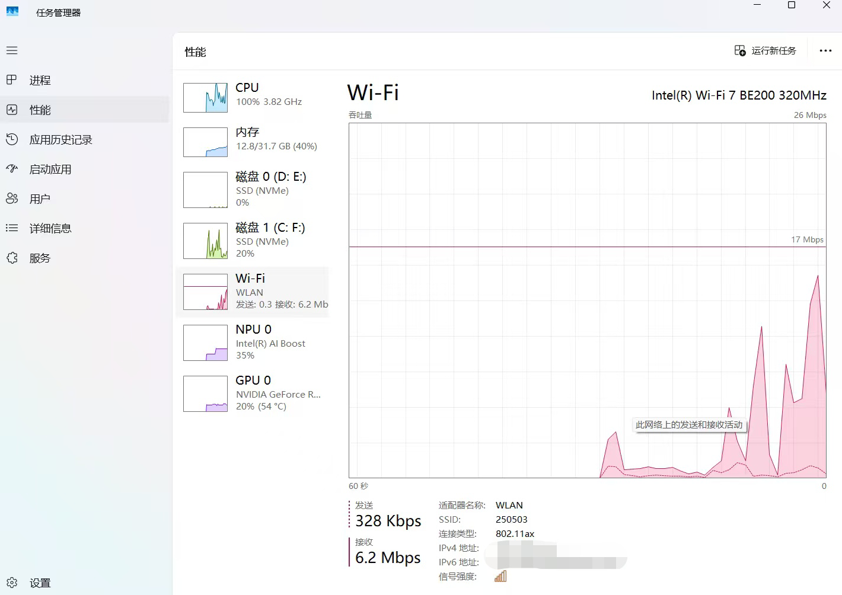Open the 用户 page

[85, 199]
